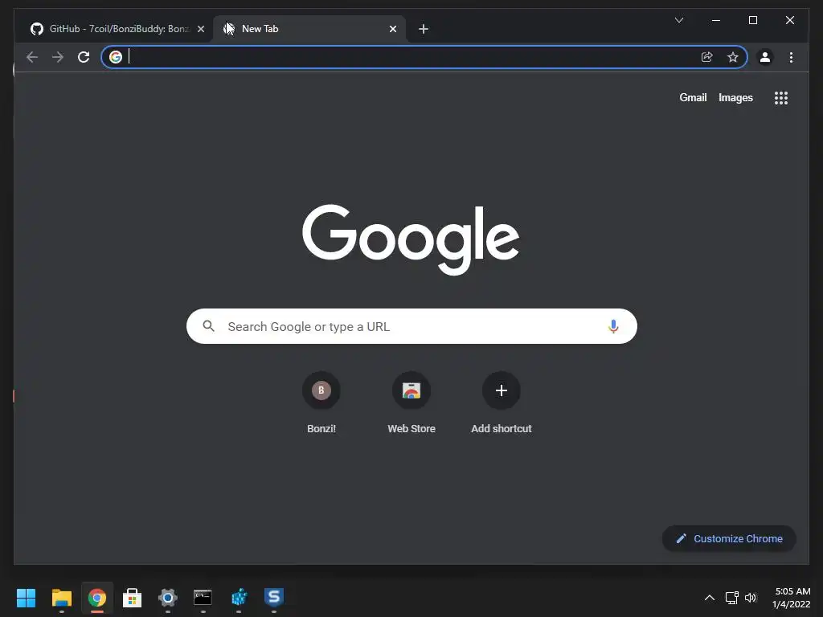Open network status in system tray
Image resolution: width=823 pixels, height=617 pixels.
(x=731, y=598)
